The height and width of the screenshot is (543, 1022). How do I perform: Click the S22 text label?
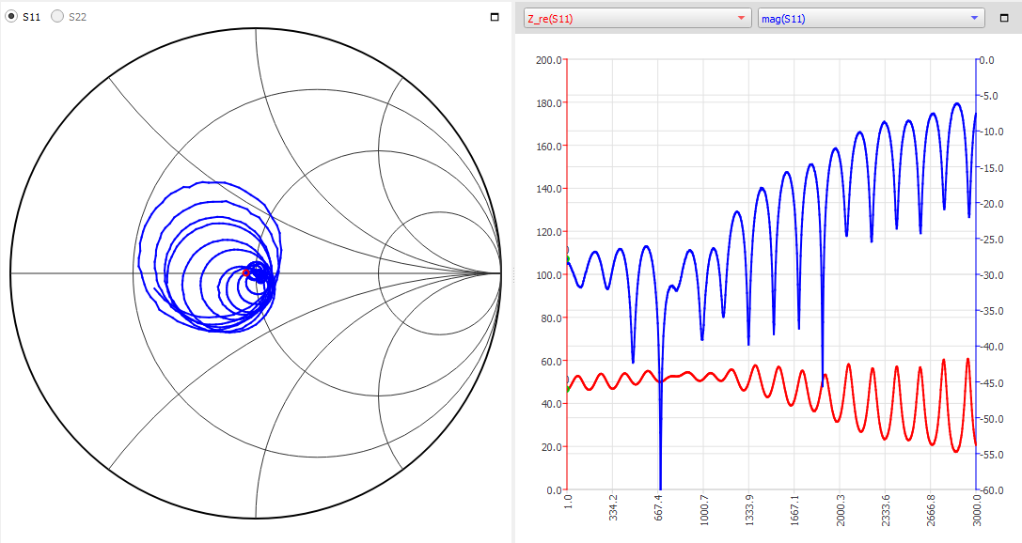coord(77,17)
